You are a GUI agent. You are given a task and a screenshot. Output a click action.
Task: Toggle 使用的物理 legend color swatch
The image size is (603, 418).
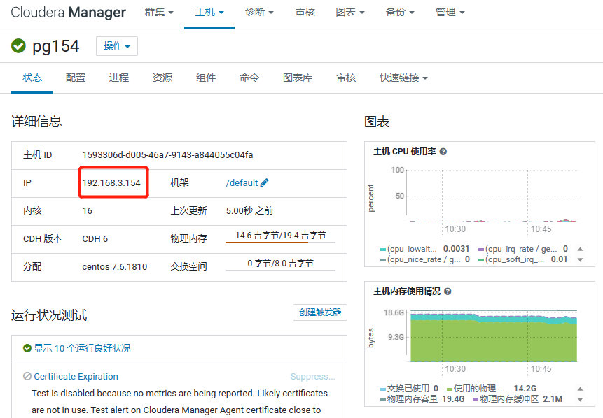coord(450,389)
